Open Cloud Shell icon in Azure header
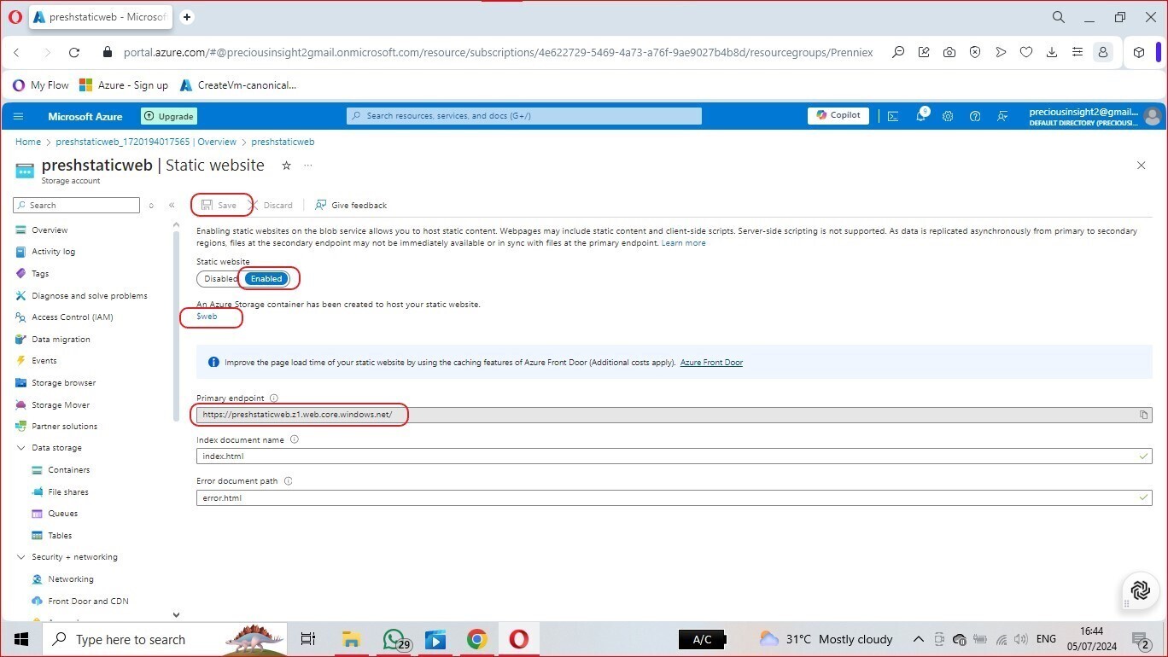This screenshot has height=657, width=1168. point(893,116)
